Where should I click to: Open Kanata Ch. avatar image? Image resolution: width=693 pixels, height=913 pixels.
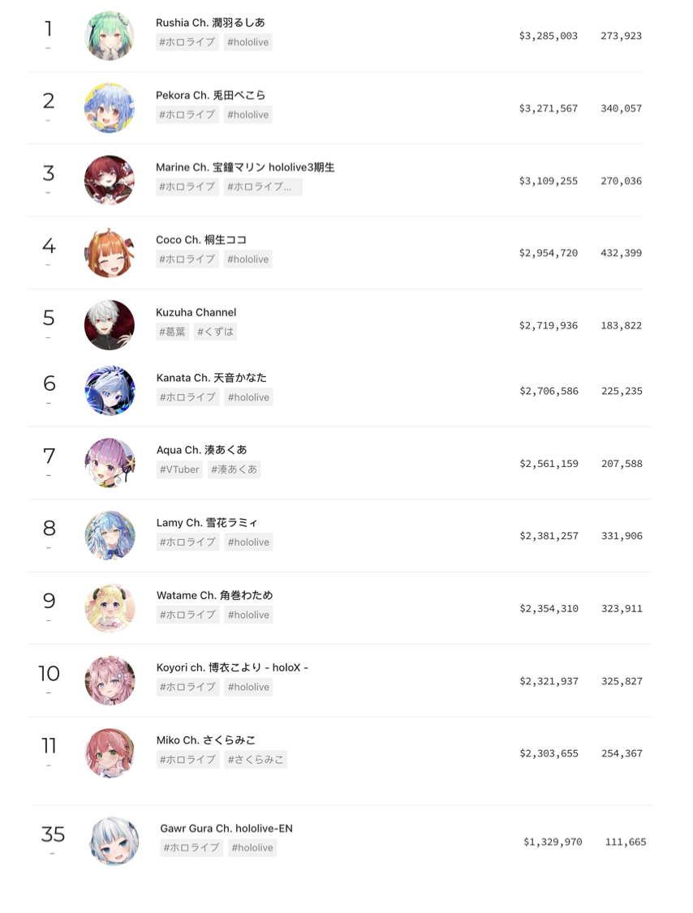(x=110, y=391)
